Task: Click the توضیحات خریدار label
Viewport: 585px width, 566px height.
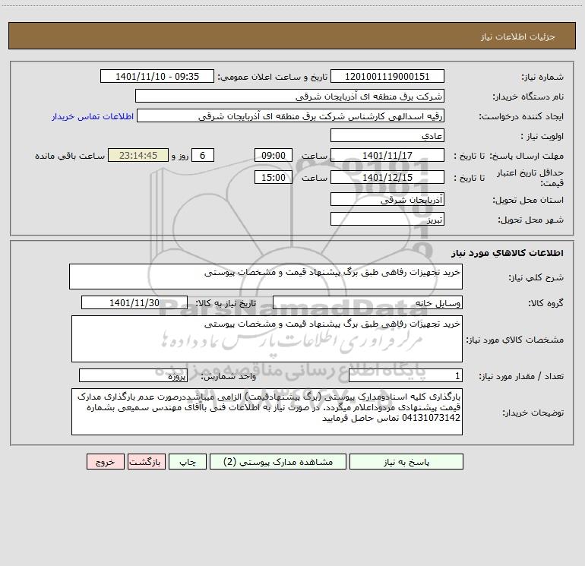Action: point(533,413)
